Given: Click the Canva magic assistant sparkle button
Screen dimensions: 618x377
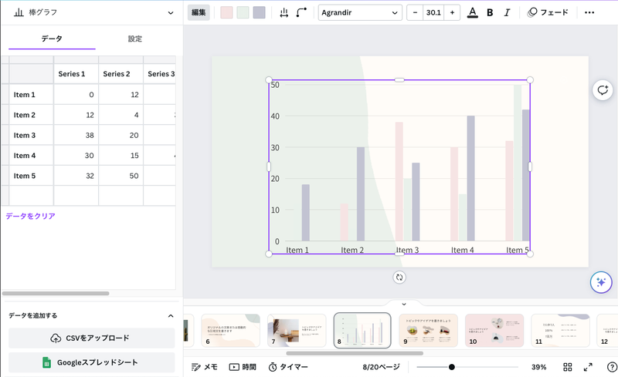Looking at the screenshot, I should tap(601, 282).
